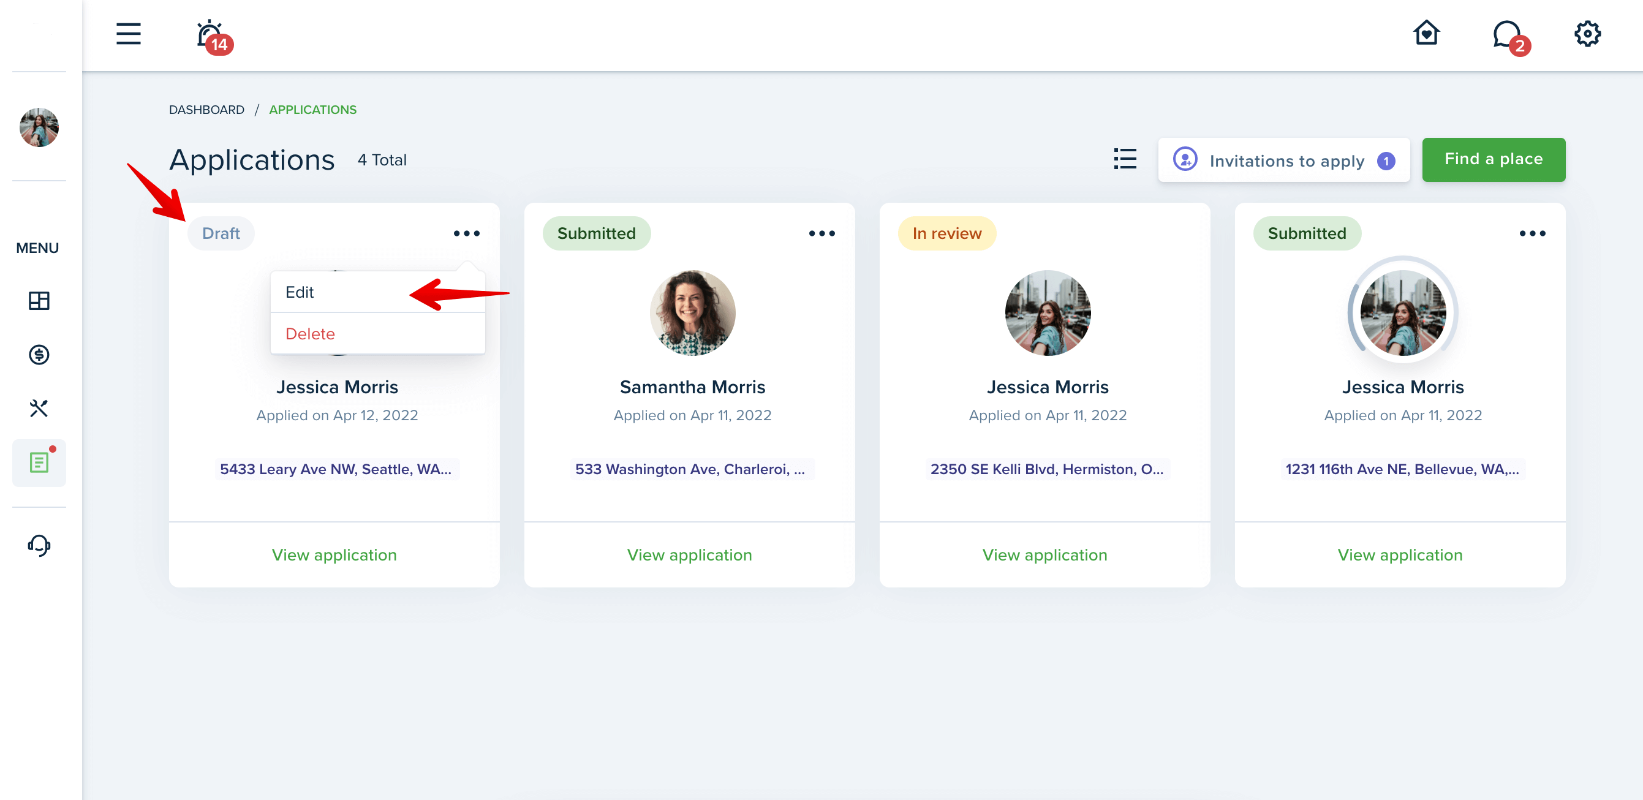View application for 533 Washington Ave
This screenshot has height=800, width=1643.
click(689, 555)
